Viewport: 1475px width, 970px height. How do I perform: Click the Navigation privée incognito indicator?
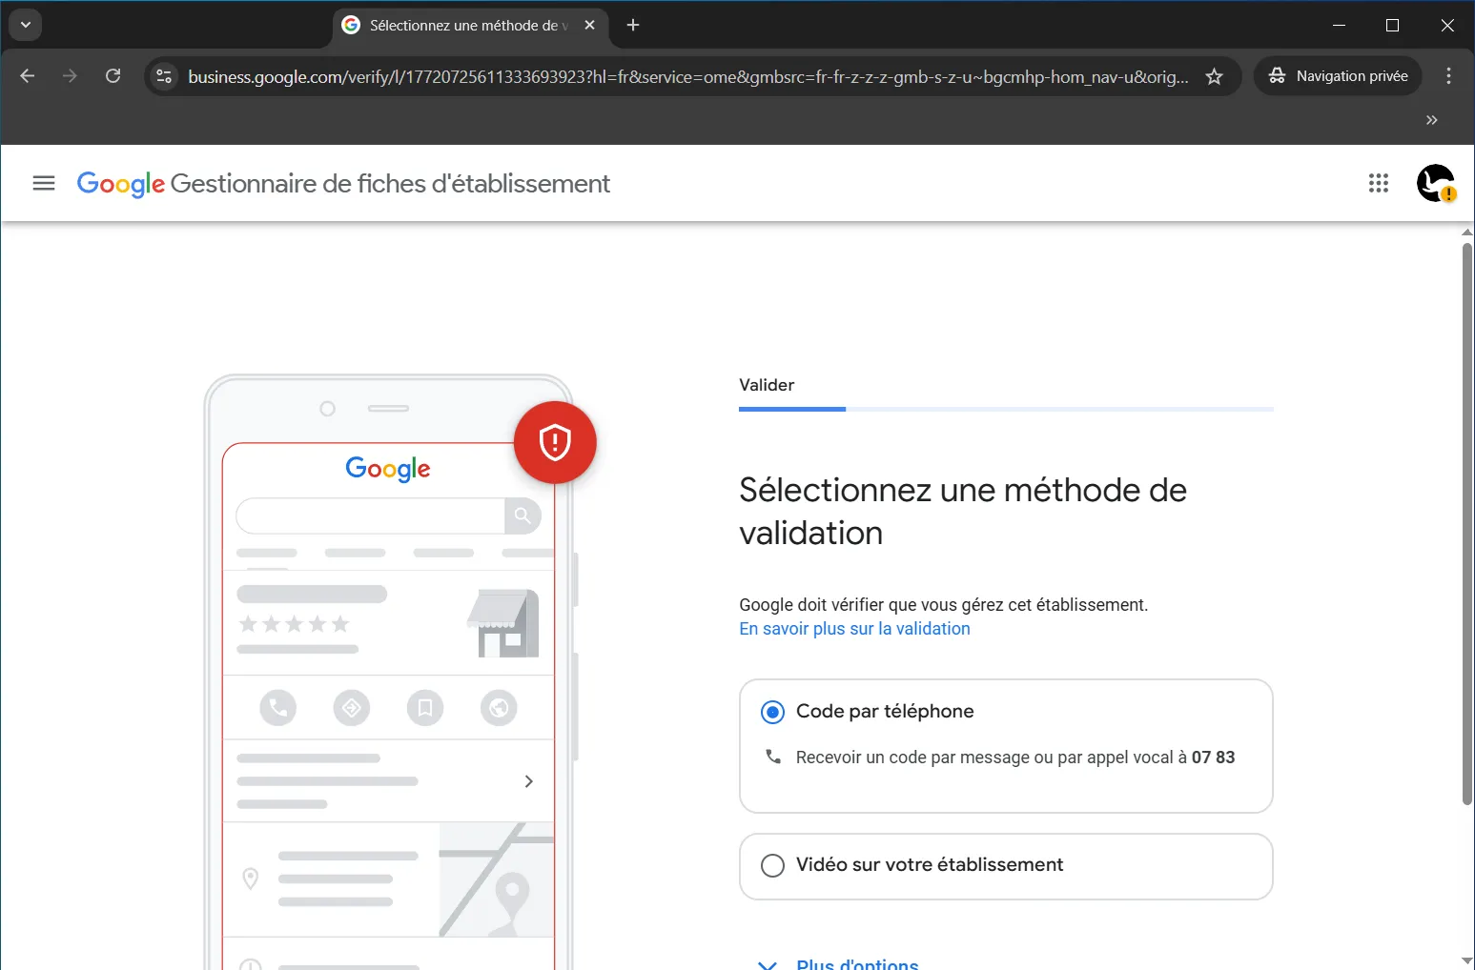[1338, 76]
